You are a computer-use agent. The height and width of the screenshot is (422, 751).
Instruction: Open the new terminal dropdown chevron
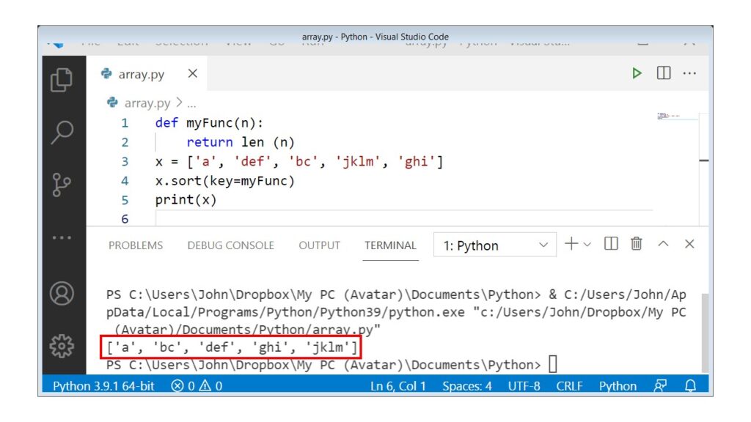coord(587,245)
